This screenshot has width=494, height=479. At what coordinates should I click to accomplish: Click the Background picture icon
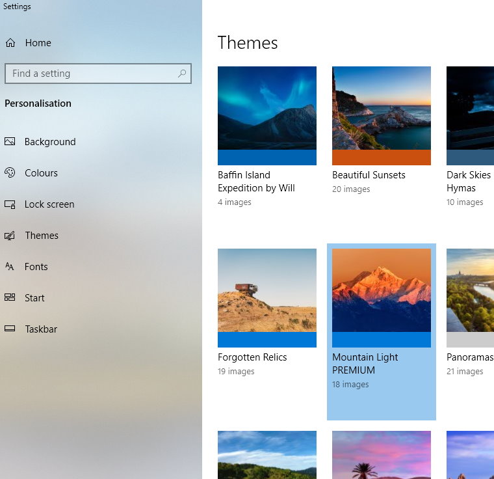[x=10, y=142]
